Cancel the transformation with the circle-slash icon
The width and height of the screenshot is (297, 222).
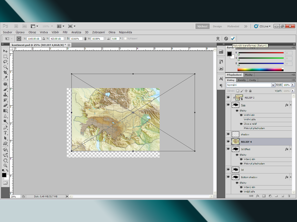pyautogui.click(x=226, y=38)
